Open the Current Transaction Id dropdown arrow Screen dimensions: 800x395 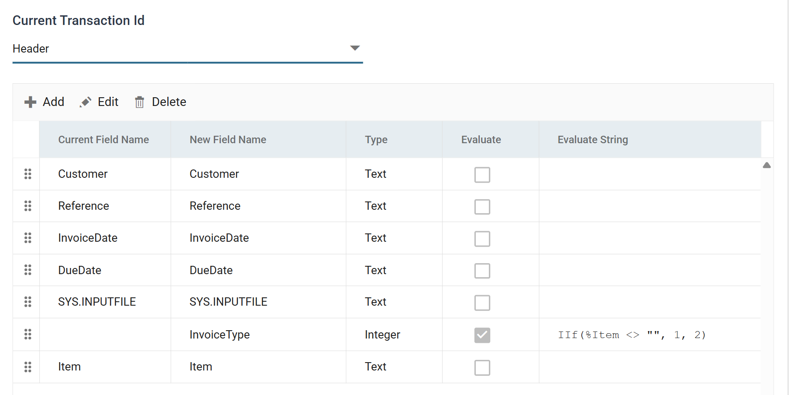[x=355, y=48]
